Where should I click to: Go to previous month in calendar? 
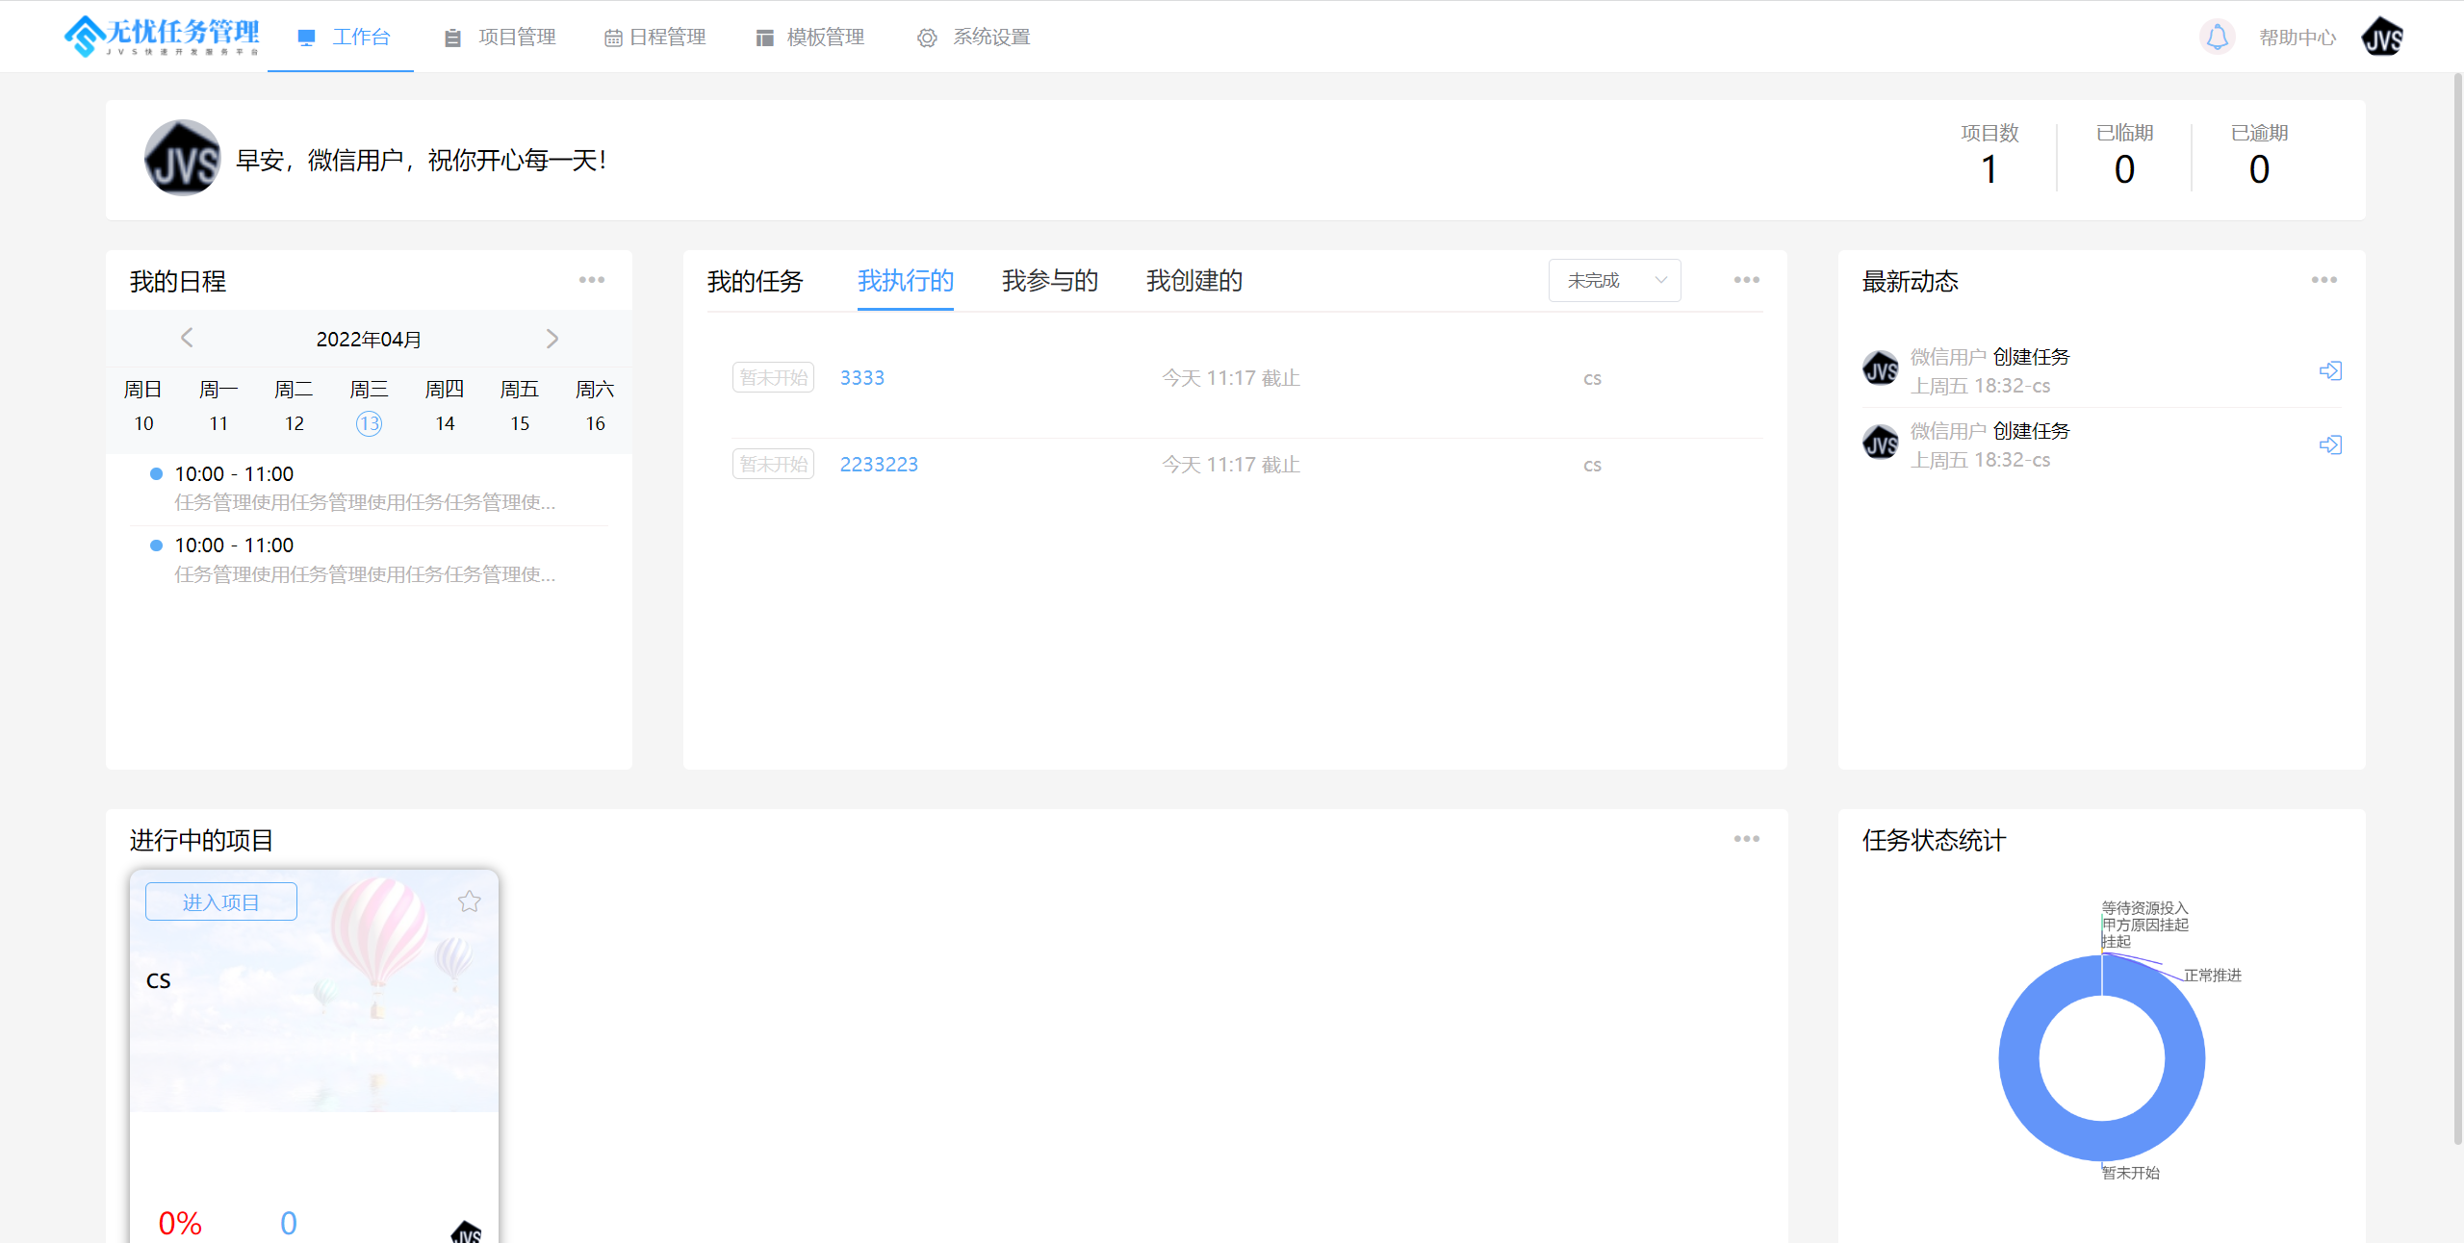(187, 338)
